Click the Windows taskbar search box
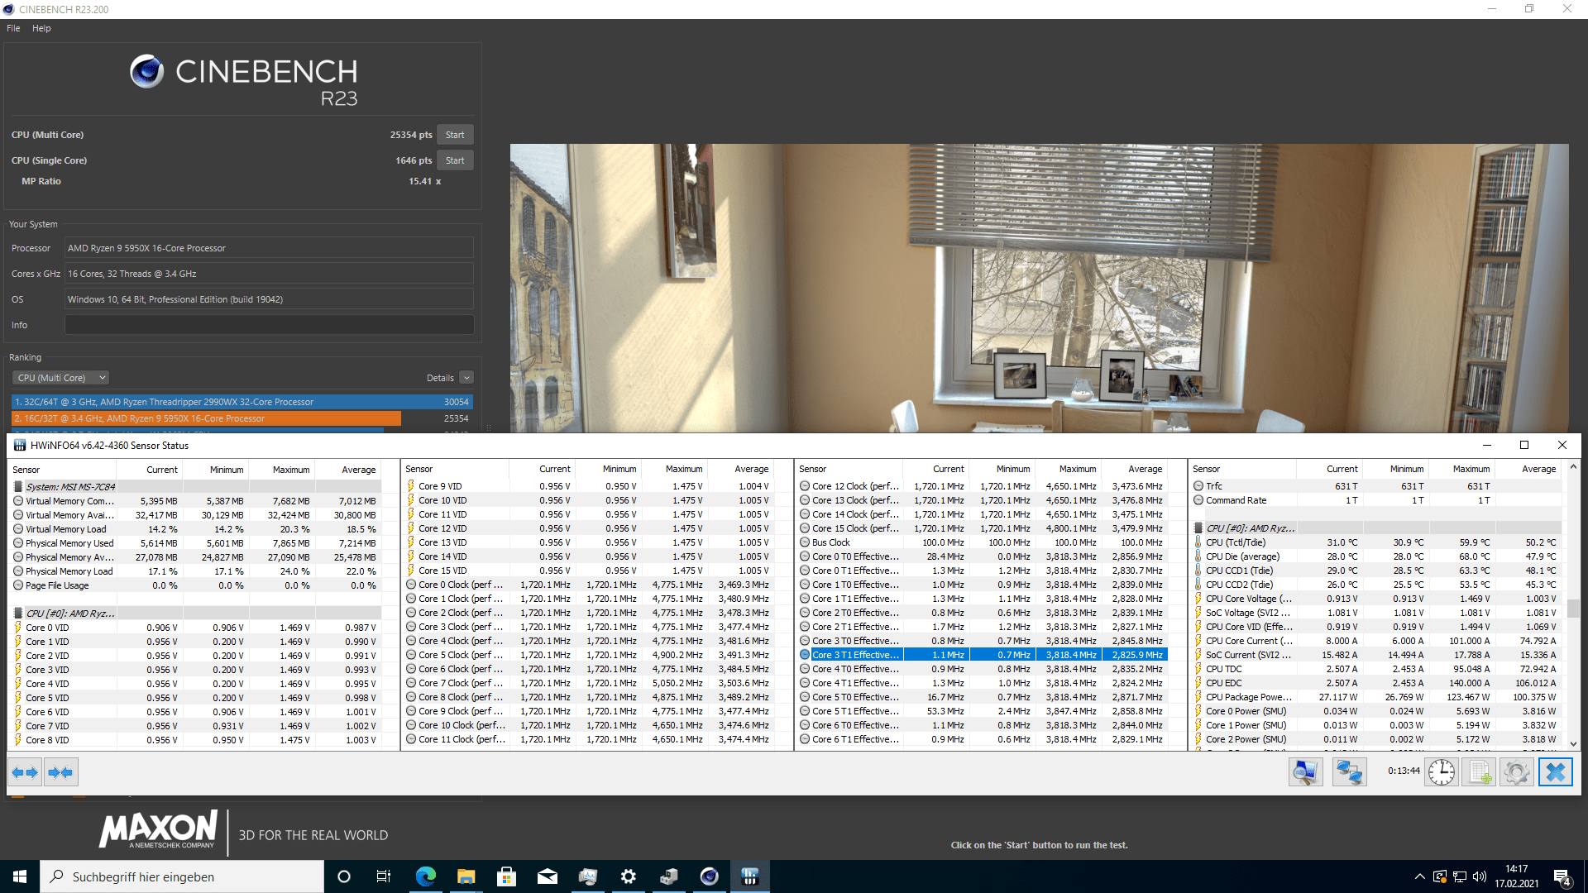The width and height of the screenshot is (1588, 893). [182, 876]
